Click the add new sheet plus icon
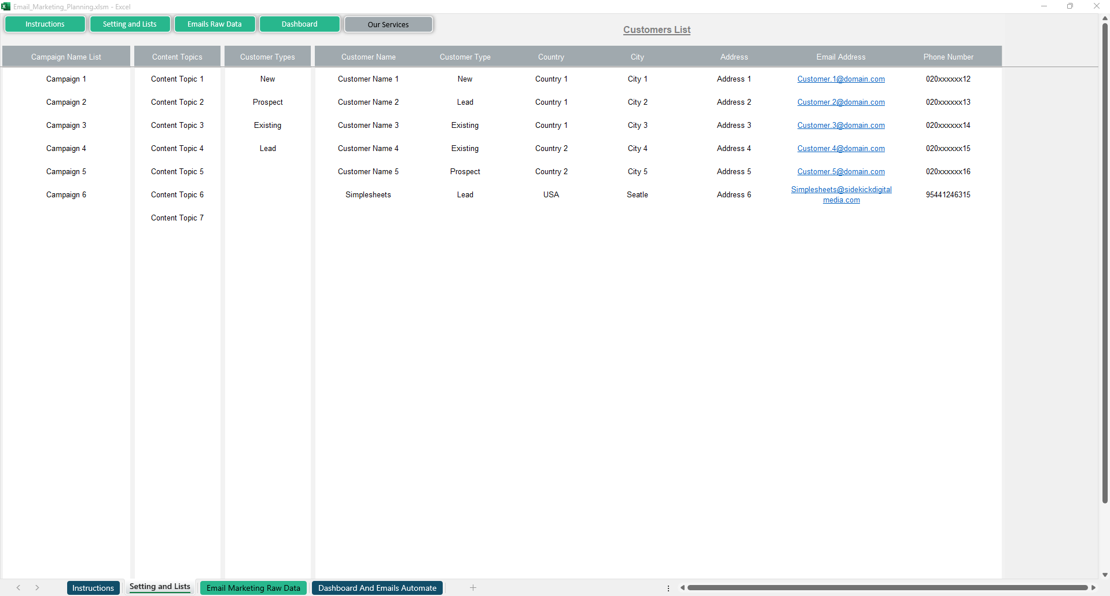This screenshot has width=1110, height=596. click(x=473, y=588)
